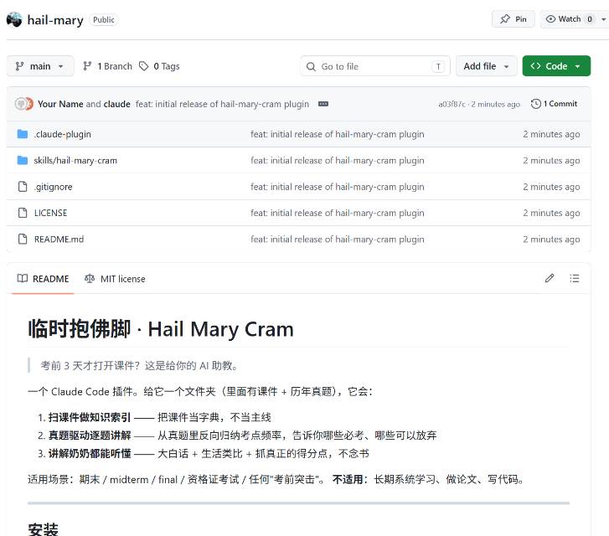609x536 pixels.
Task: Open the Your Name author link
Action: coord(60,104)
